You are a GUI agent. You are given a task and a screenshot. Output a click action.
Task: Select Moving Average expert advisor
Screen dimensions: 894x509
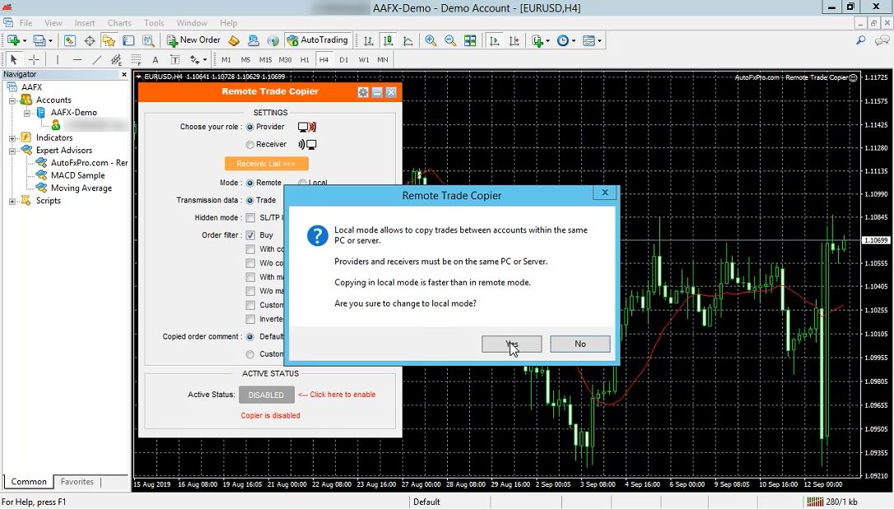(81, 189)
